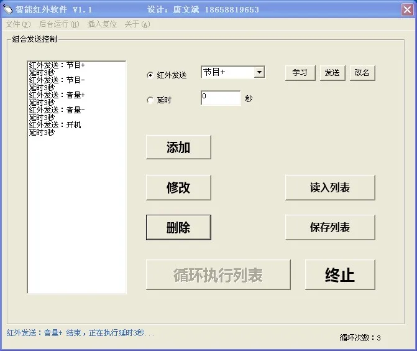Viewport: 417px width, 351px height.
Task: Select list row 红外发送:开机
Action: pos(76,124)
